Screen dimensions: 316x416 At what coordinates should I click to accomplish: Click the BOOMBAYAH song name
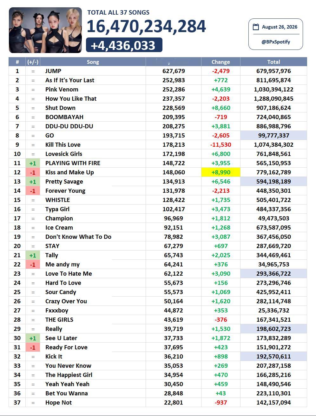coord(64,117)
